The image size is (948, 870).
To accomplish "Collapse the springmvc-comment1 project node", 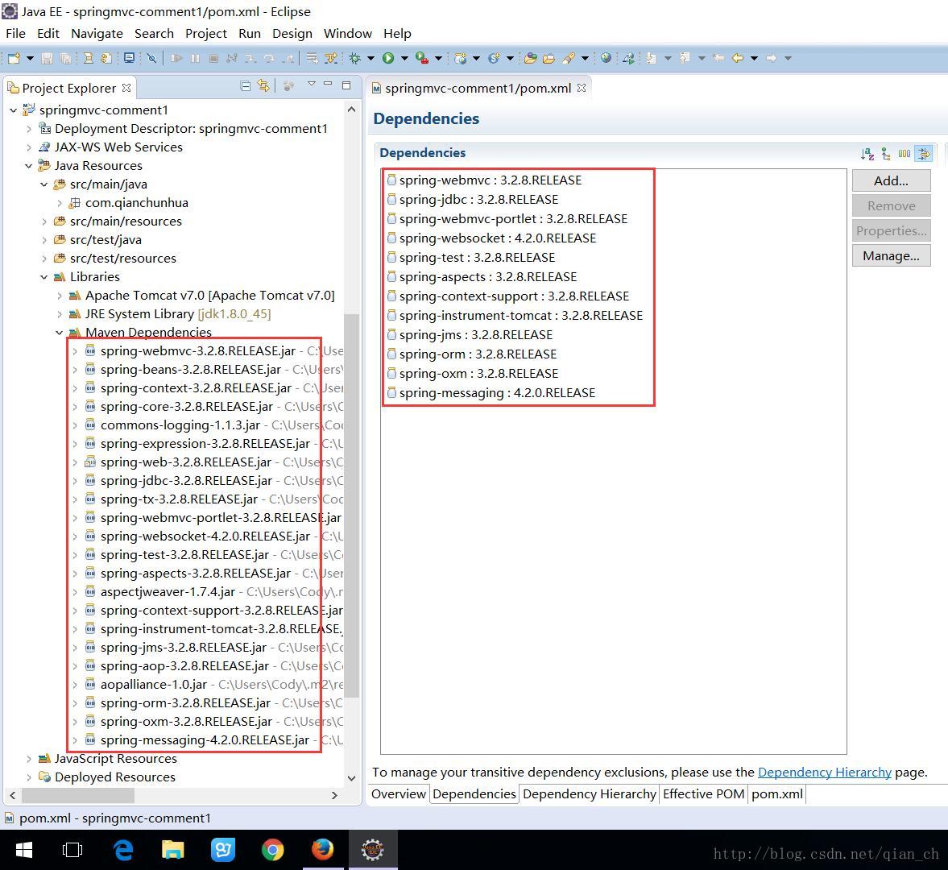I will click(x=14, y=110).
